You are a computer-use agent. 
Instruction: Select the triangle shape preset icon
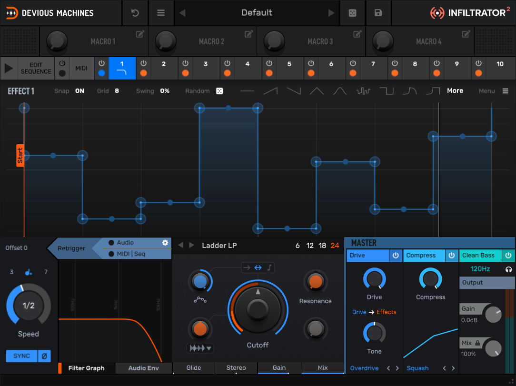click(x=317, y=91)
